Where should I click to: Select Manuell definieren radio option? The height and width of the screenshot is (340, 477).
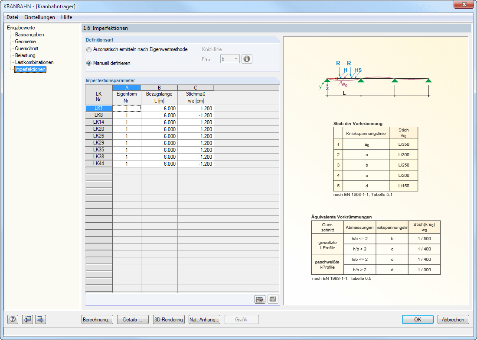click(108, 63)
